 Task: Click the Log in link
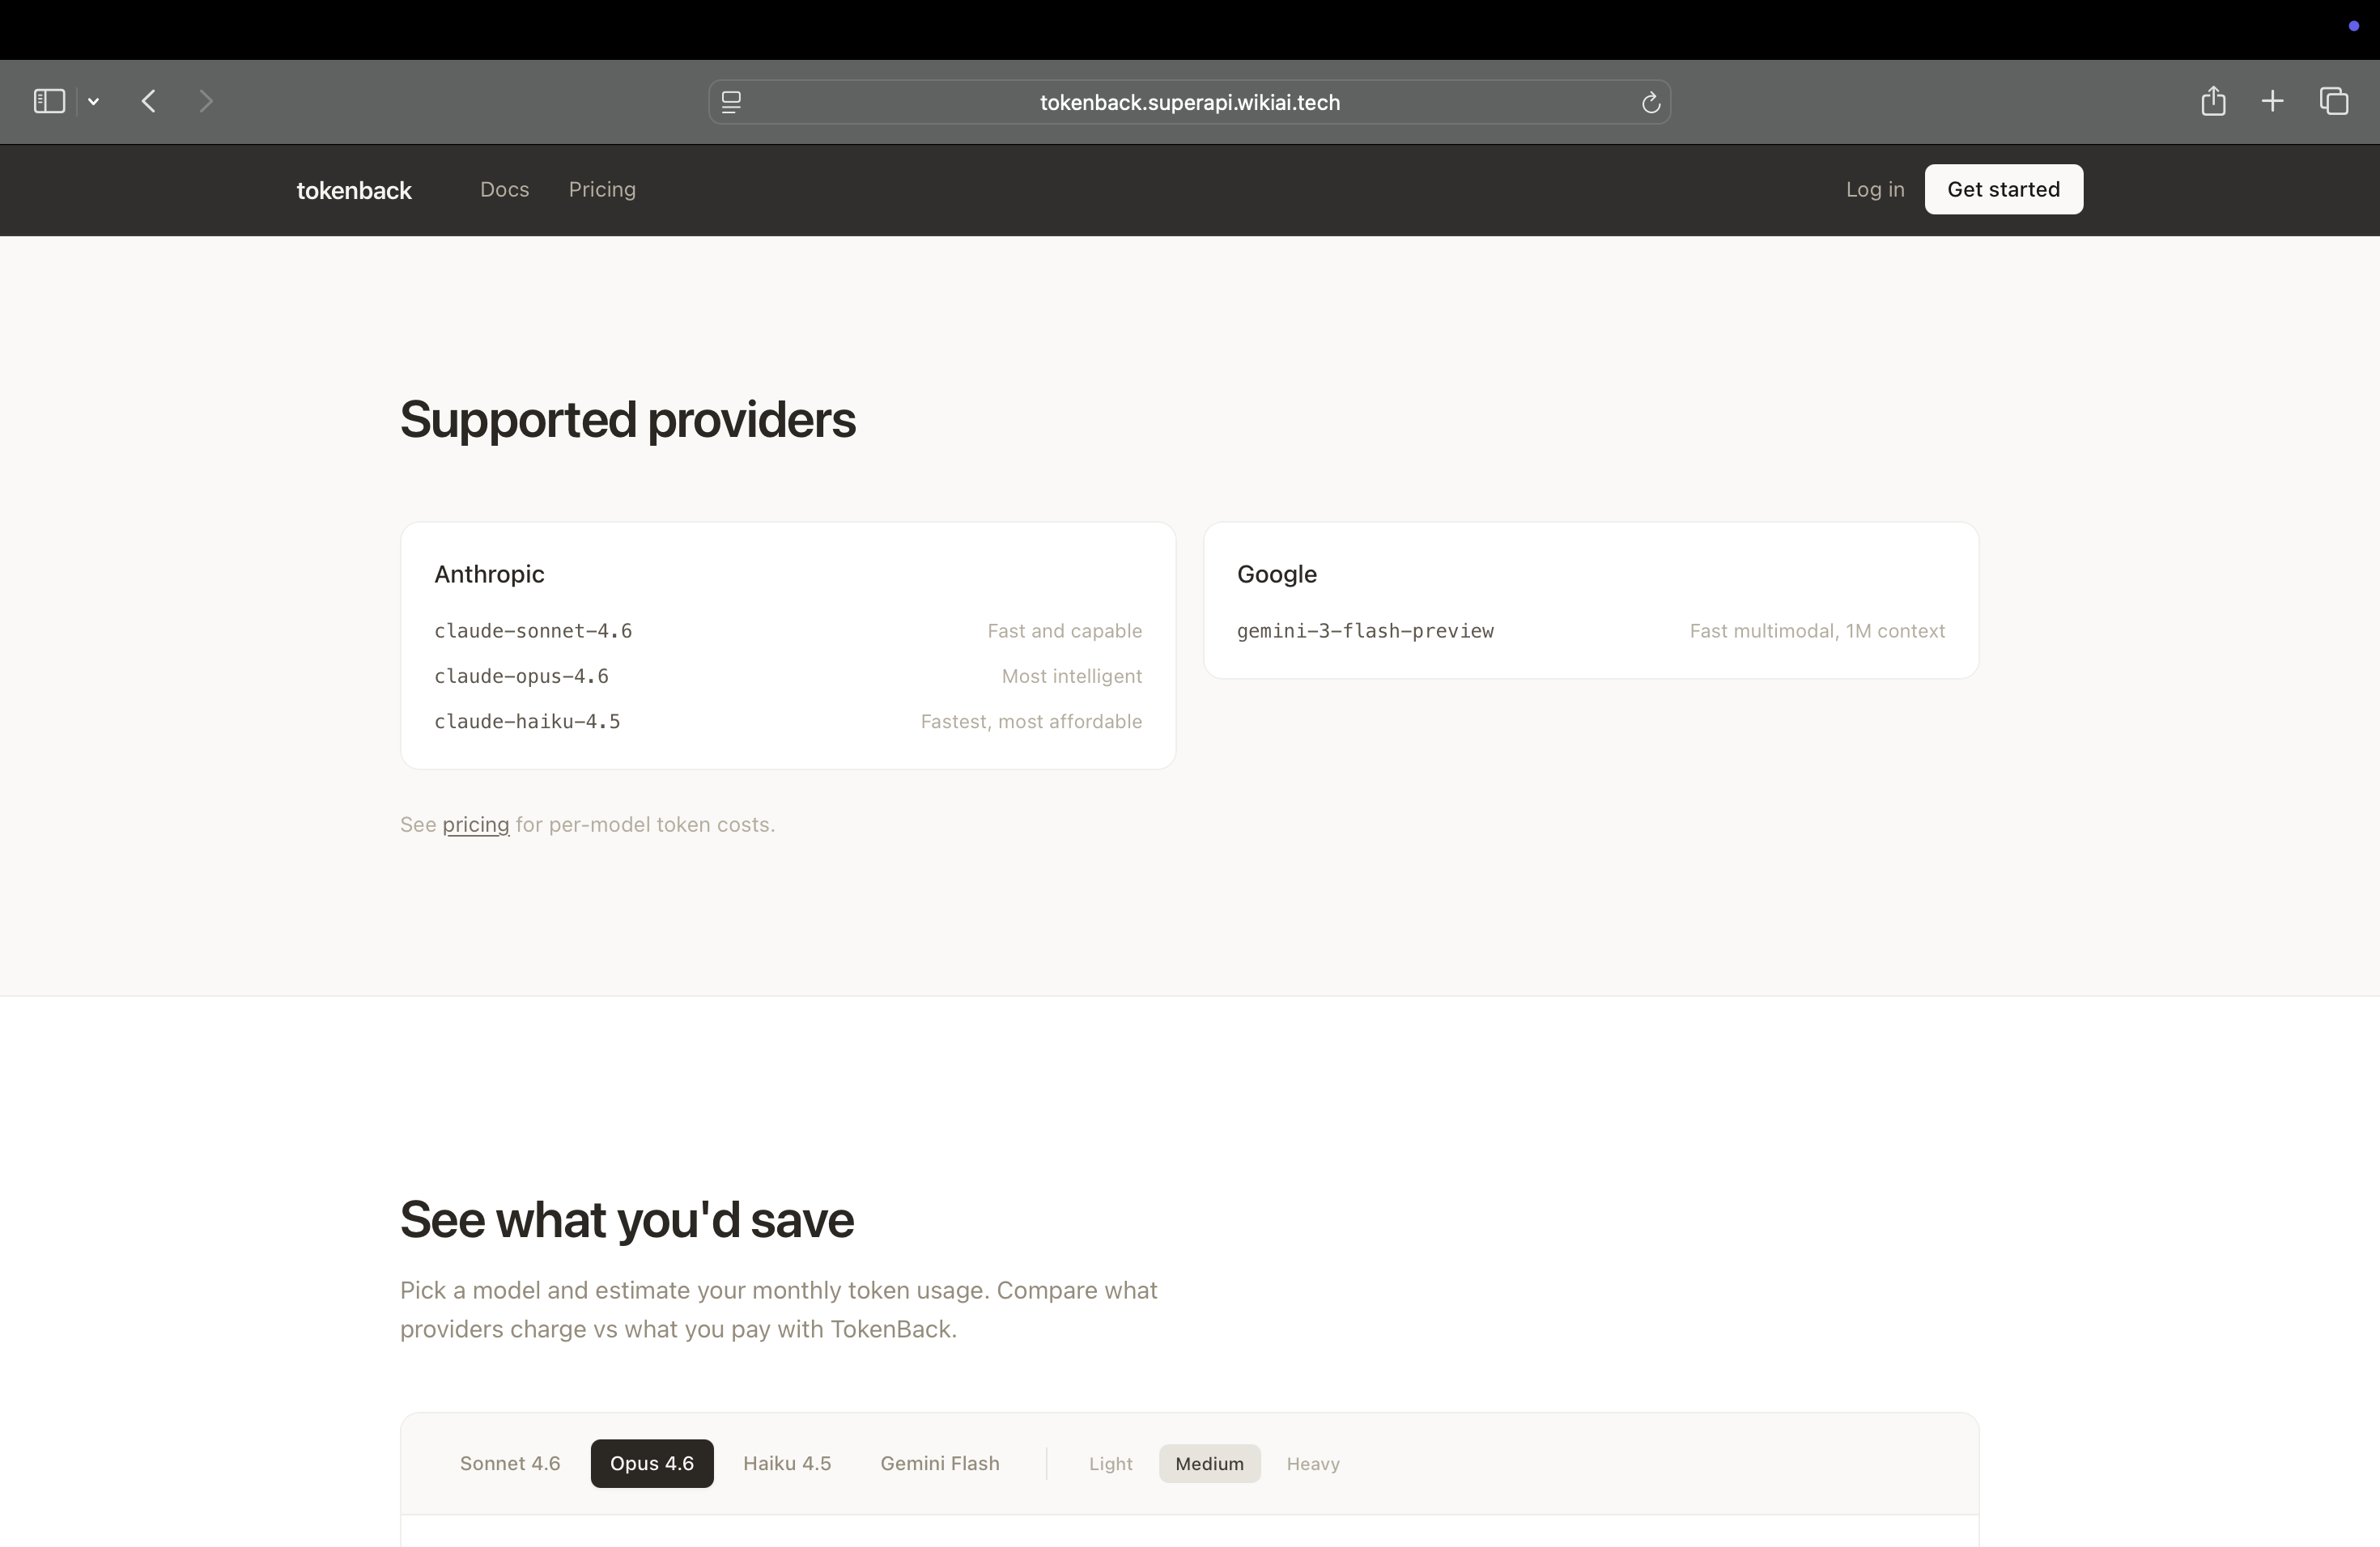pos(1874,189)
